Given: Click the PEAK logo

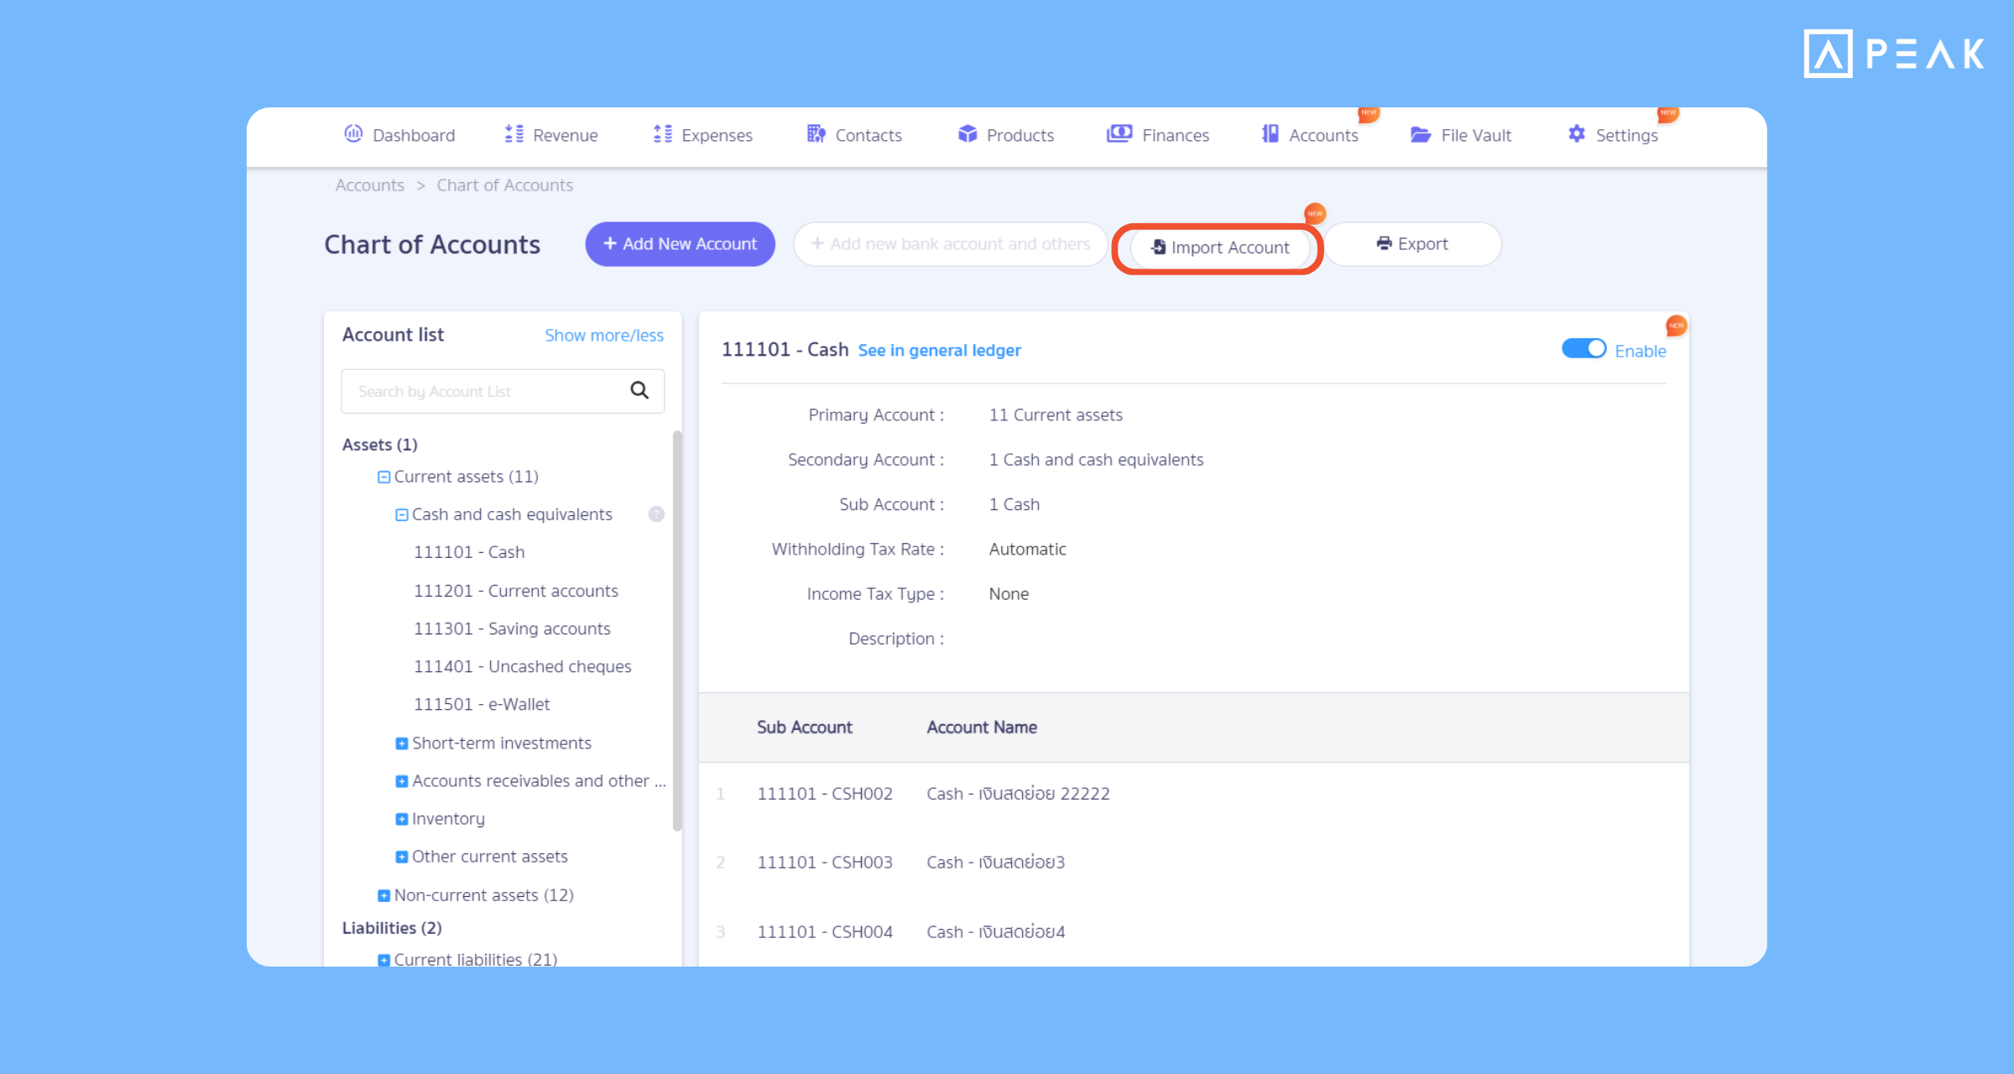Looking at the screenshot, I should 1893,54.
